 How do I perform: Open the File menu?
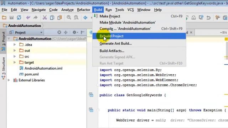[x=4, y=10]
